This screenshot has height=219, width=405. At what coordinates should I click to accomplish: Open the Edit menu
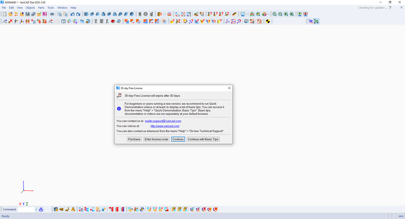click(11, 8)
